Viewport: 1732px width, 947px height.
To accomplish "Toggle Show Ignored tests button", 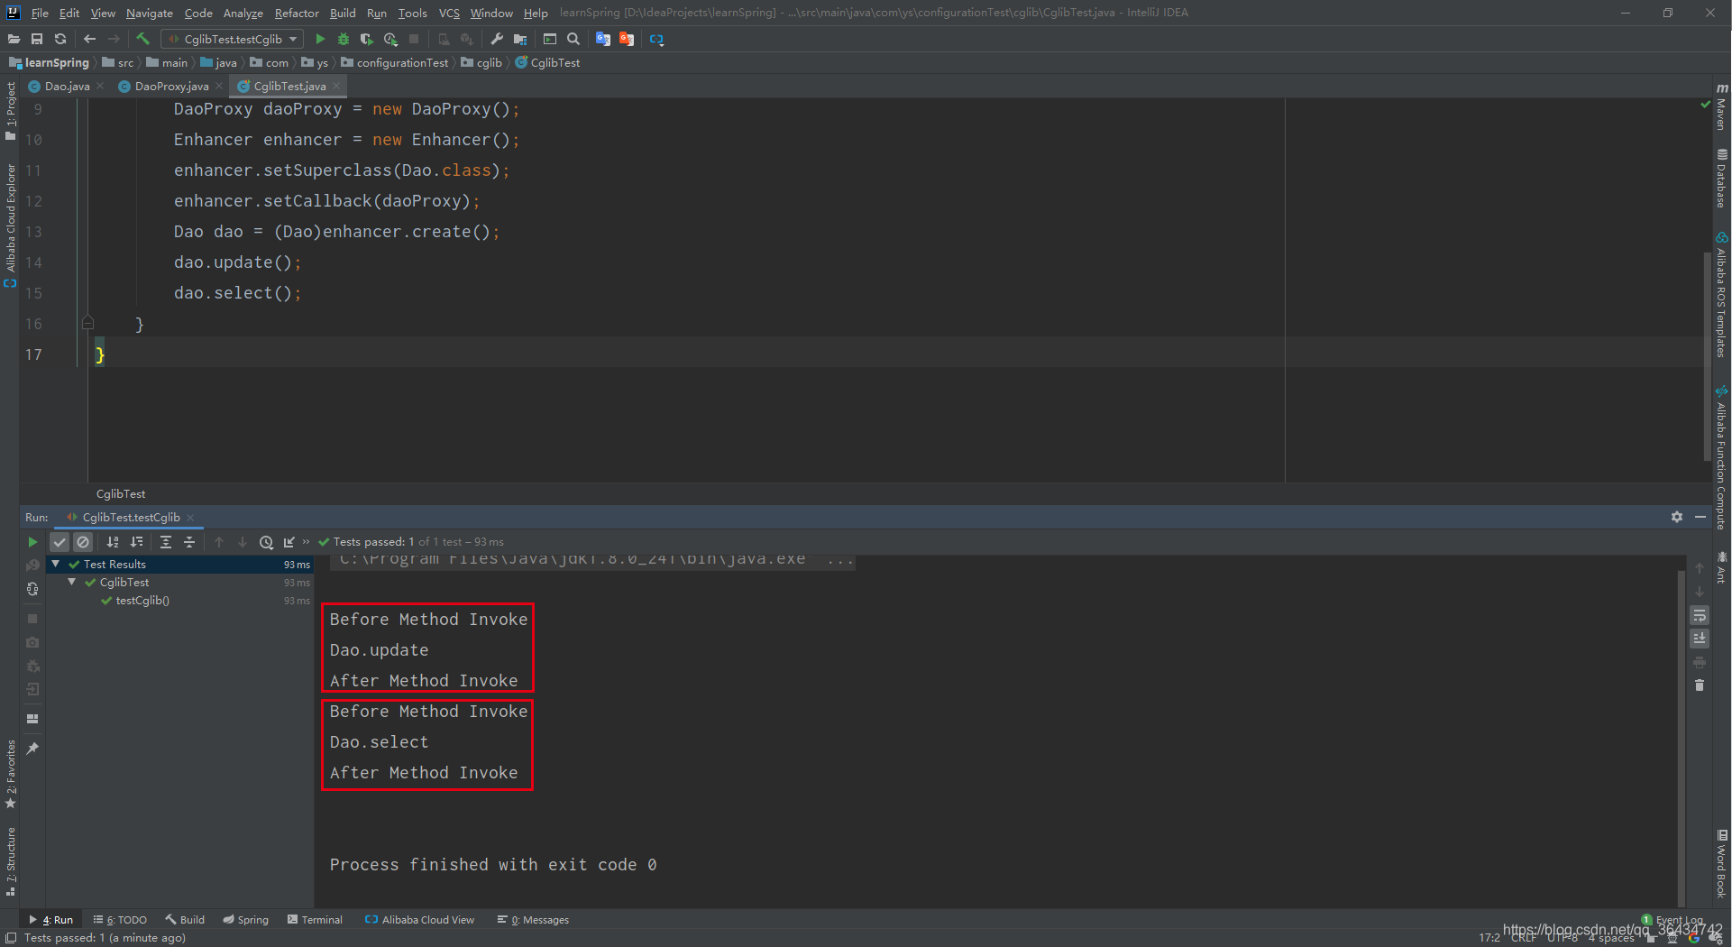I will point(83,542).
